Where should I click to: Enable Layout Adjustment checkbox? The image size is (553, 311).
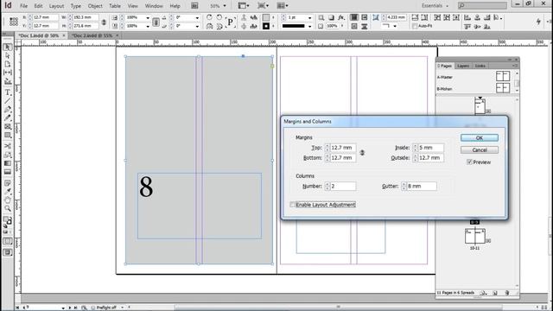[x=292, y=205]
